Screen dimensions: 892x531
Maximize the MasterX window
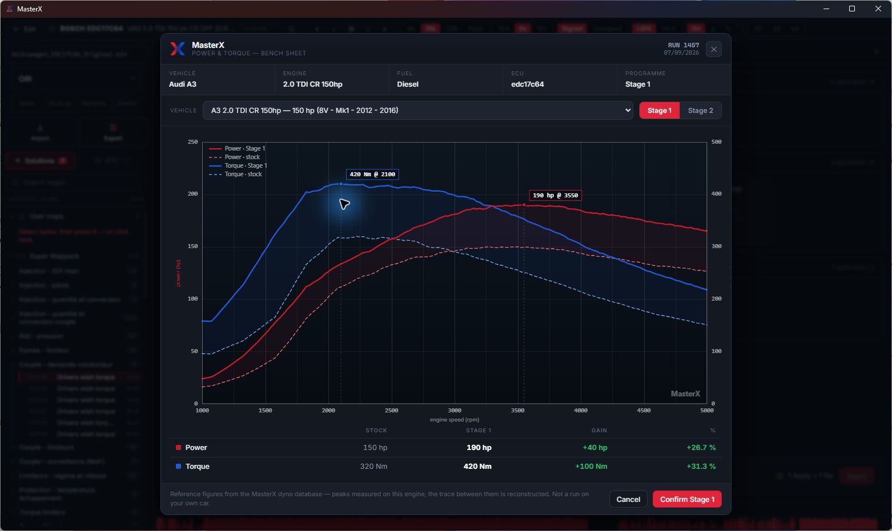[x=852, y=9]
